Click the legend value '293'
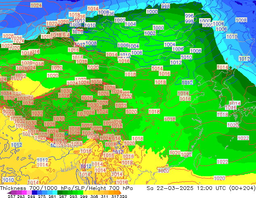256x198 pixels. coord(73,196)
